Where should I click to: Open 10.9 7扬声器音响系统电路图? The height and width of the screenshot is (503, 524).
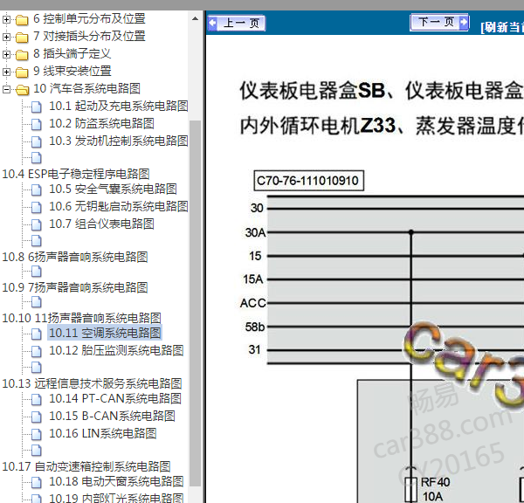[75, 288]
